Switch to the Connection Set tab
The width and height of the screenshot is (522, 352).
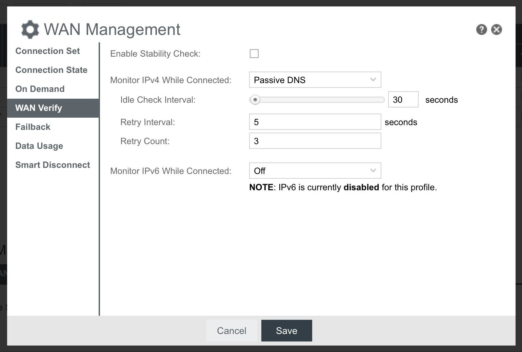click(47, 51)
